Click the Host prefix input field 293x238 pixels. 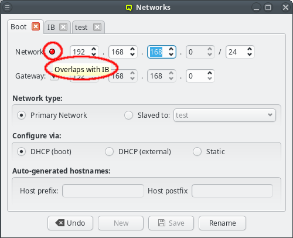coord(103,191)
